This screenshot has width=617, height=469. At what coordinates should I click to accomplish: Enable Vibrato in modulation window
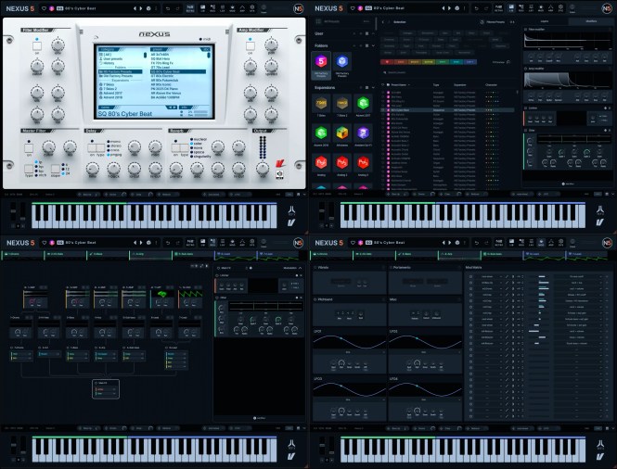(315, 267)
